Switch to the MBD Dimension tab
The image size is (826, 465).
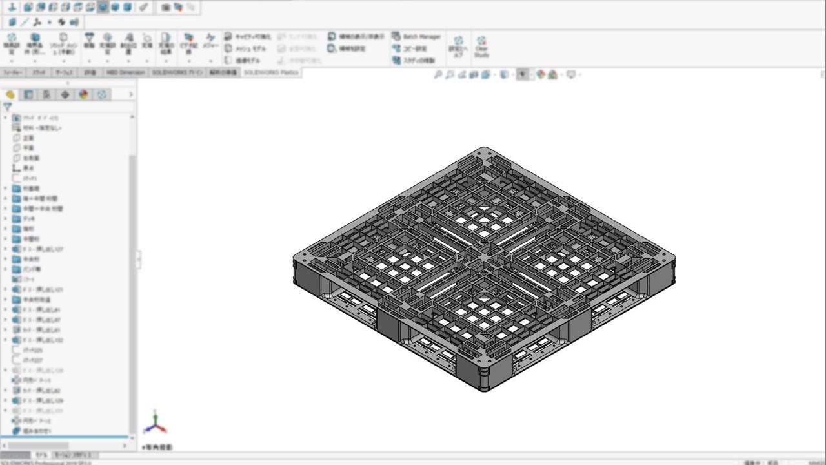pyautogui.click(x=125, y=72)
